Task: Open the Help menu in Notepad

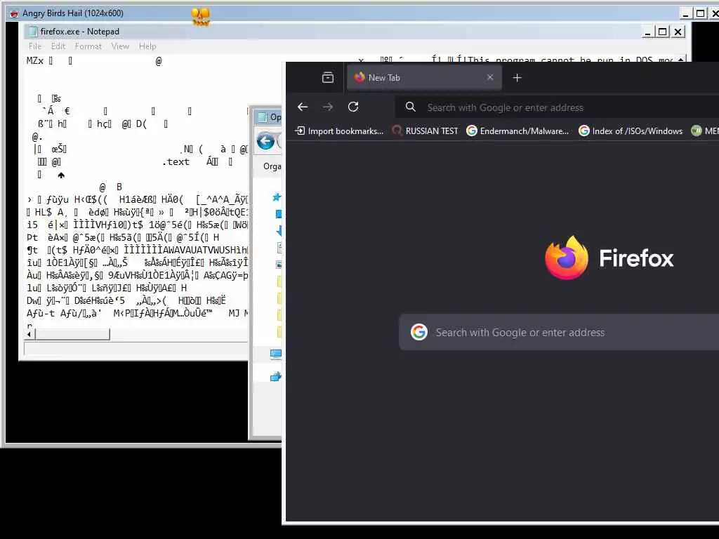Action: 147,46
